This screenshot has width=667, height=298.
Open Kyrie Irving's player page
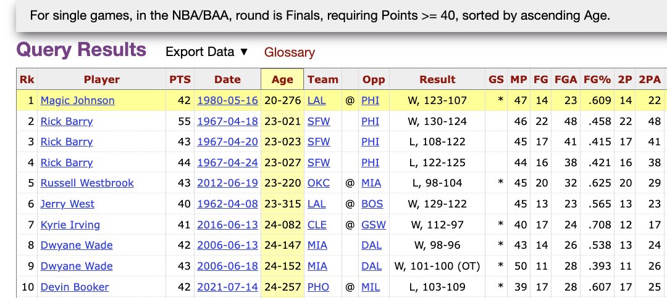(70, 225)
